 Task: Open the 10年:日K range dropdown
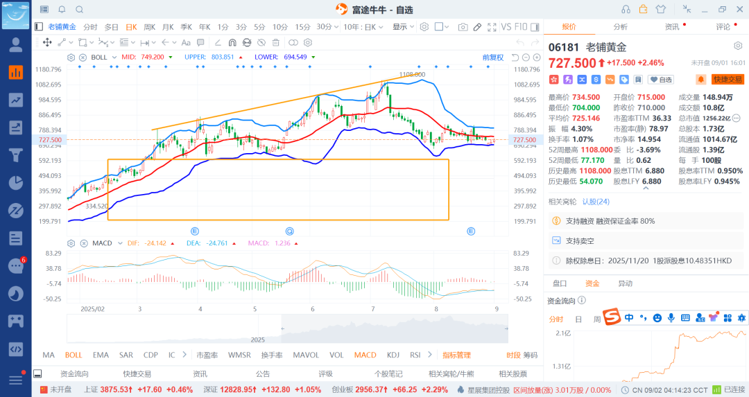pos(363,27)
